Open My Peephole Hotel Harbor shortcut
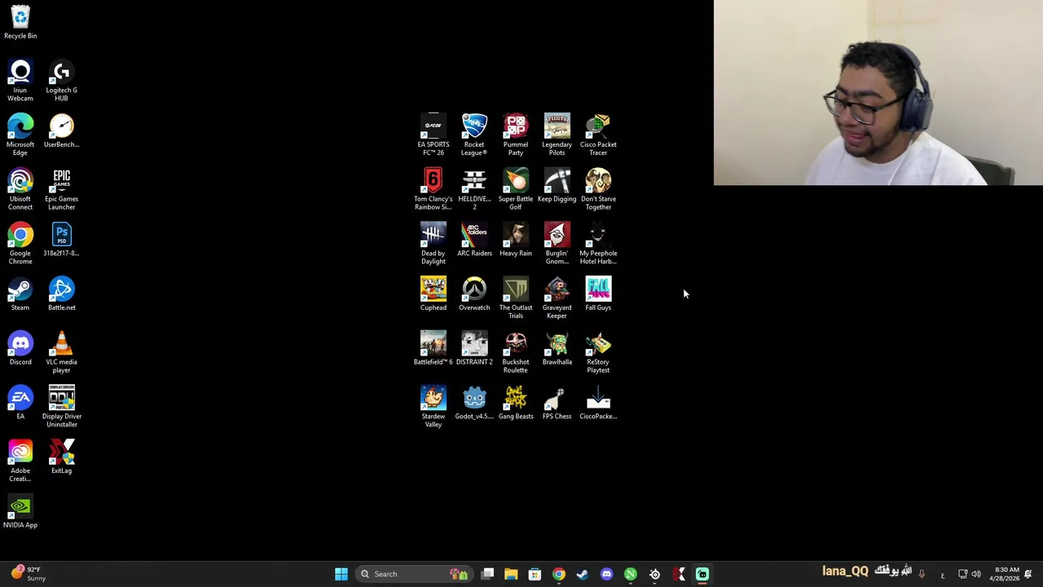1043x587 pixels. coord(598,244)
